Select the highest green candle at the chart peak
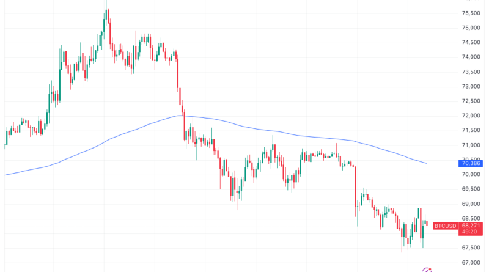The height and width of the screenshot is (272, 489). coord(106,18)
